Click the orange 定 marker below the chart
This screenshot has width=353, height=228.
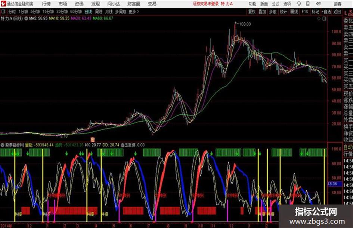coord(93,140)
